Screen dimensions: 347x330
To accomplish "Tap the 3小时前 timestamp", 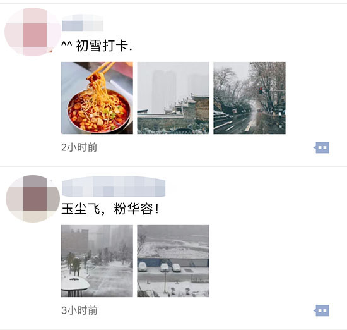I will [x=79, y=310].
